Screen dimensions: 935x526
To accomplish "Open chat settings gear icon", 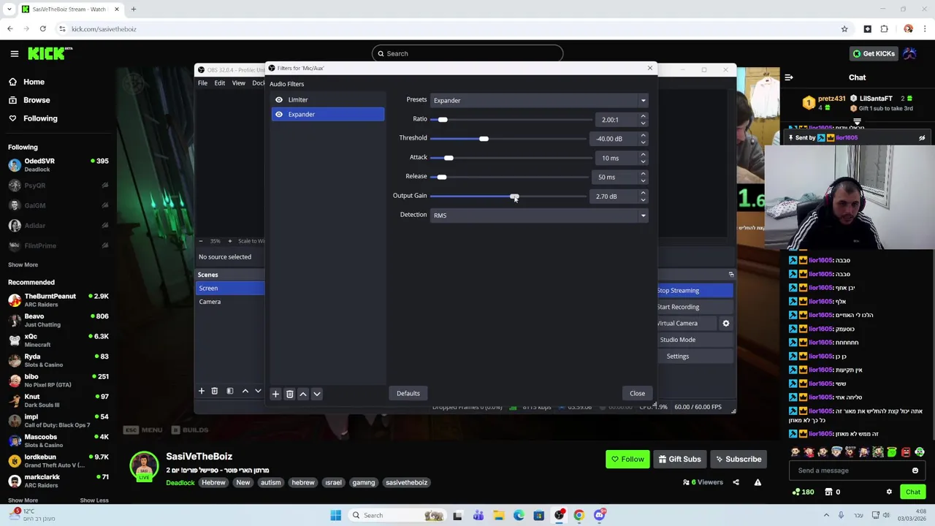I will pyautogui.click(x=889, y=492).
